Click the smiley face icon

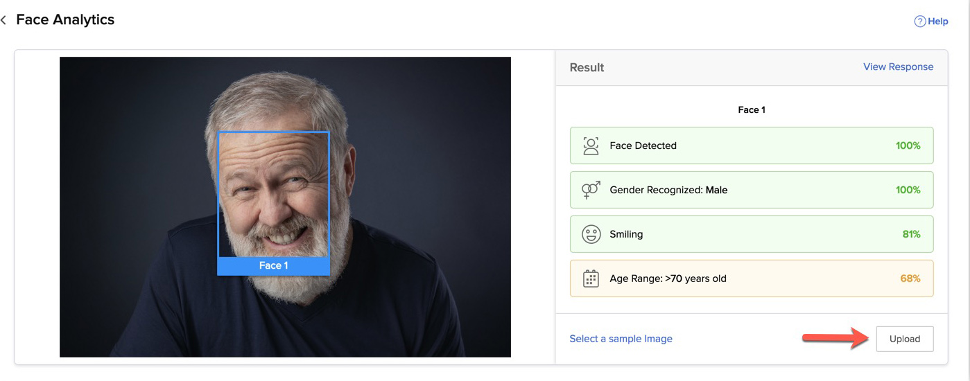[x=591, y=234]
